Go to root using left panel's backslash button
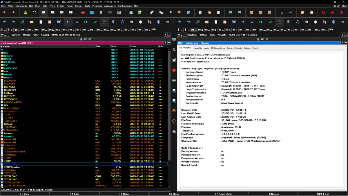 click(x=165, y=35)
